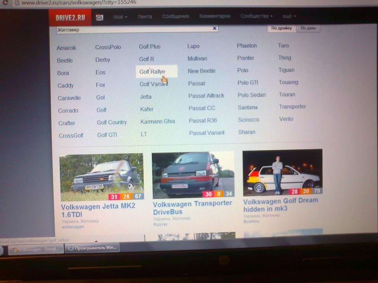Go to Лента in the top navigation
This screenshot has width=378, height=283.
tap(145, 17)
